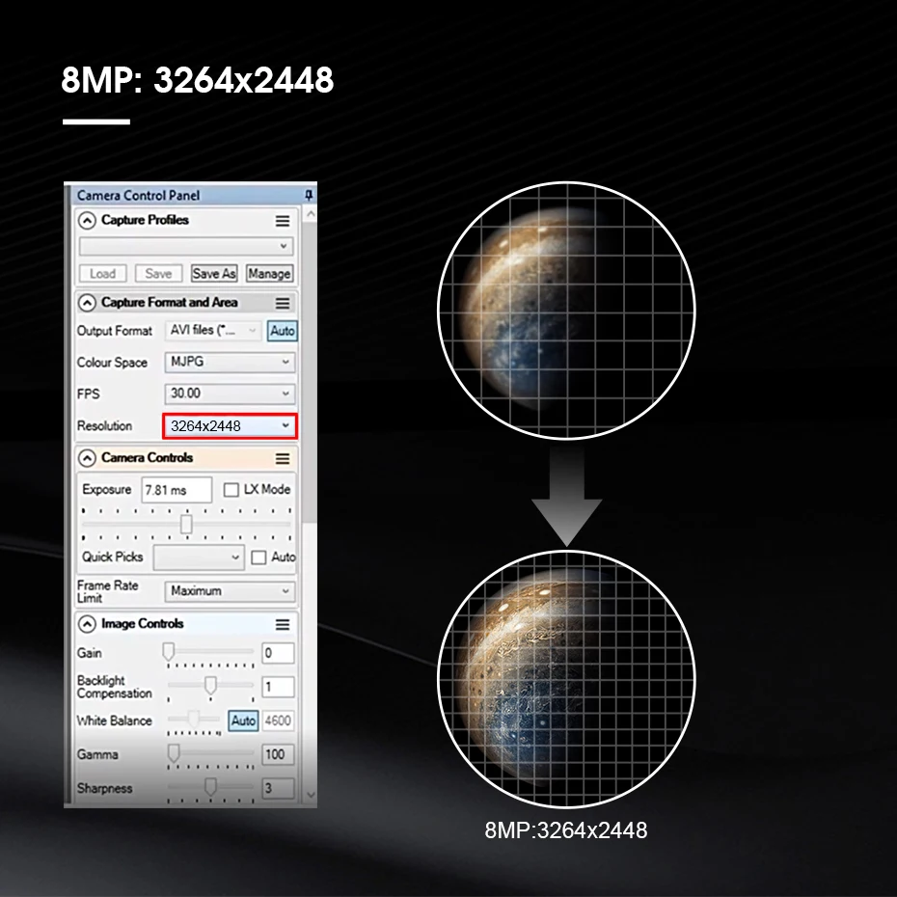
Task: Click the panel vertical scrollbar thumb
Action: pos(310,372)
